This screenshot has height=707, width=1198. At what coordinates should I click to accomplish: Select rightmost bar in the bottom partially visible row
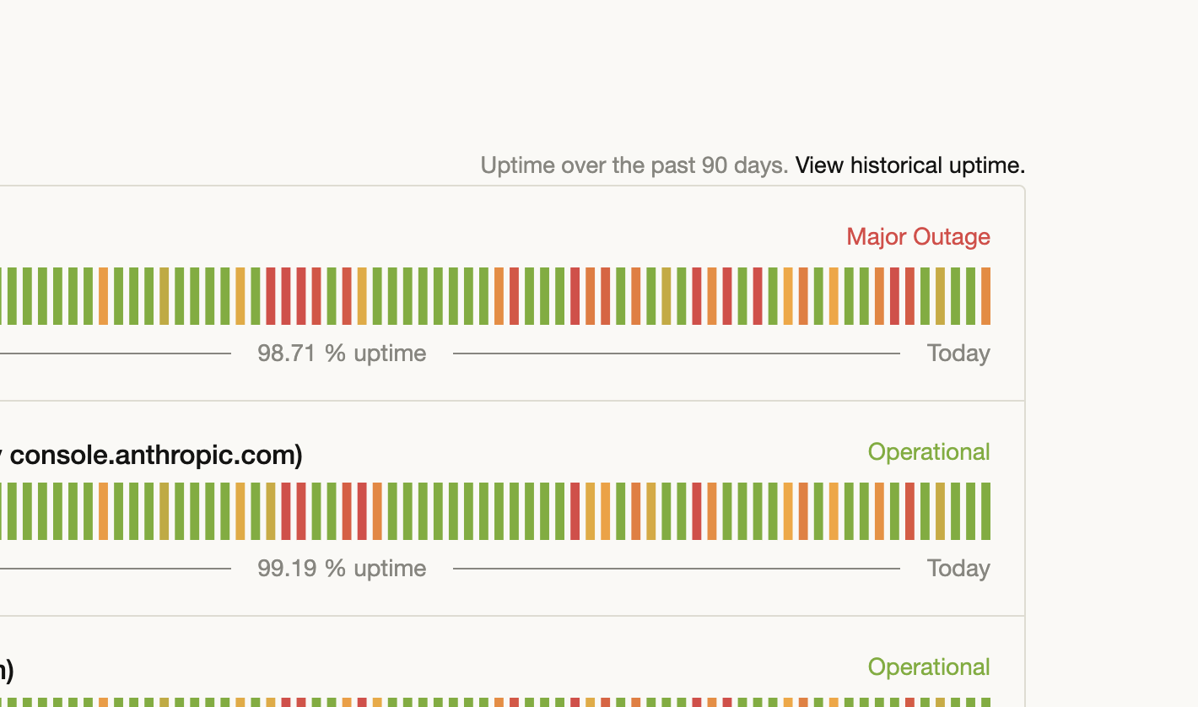(x=985, y=703)
